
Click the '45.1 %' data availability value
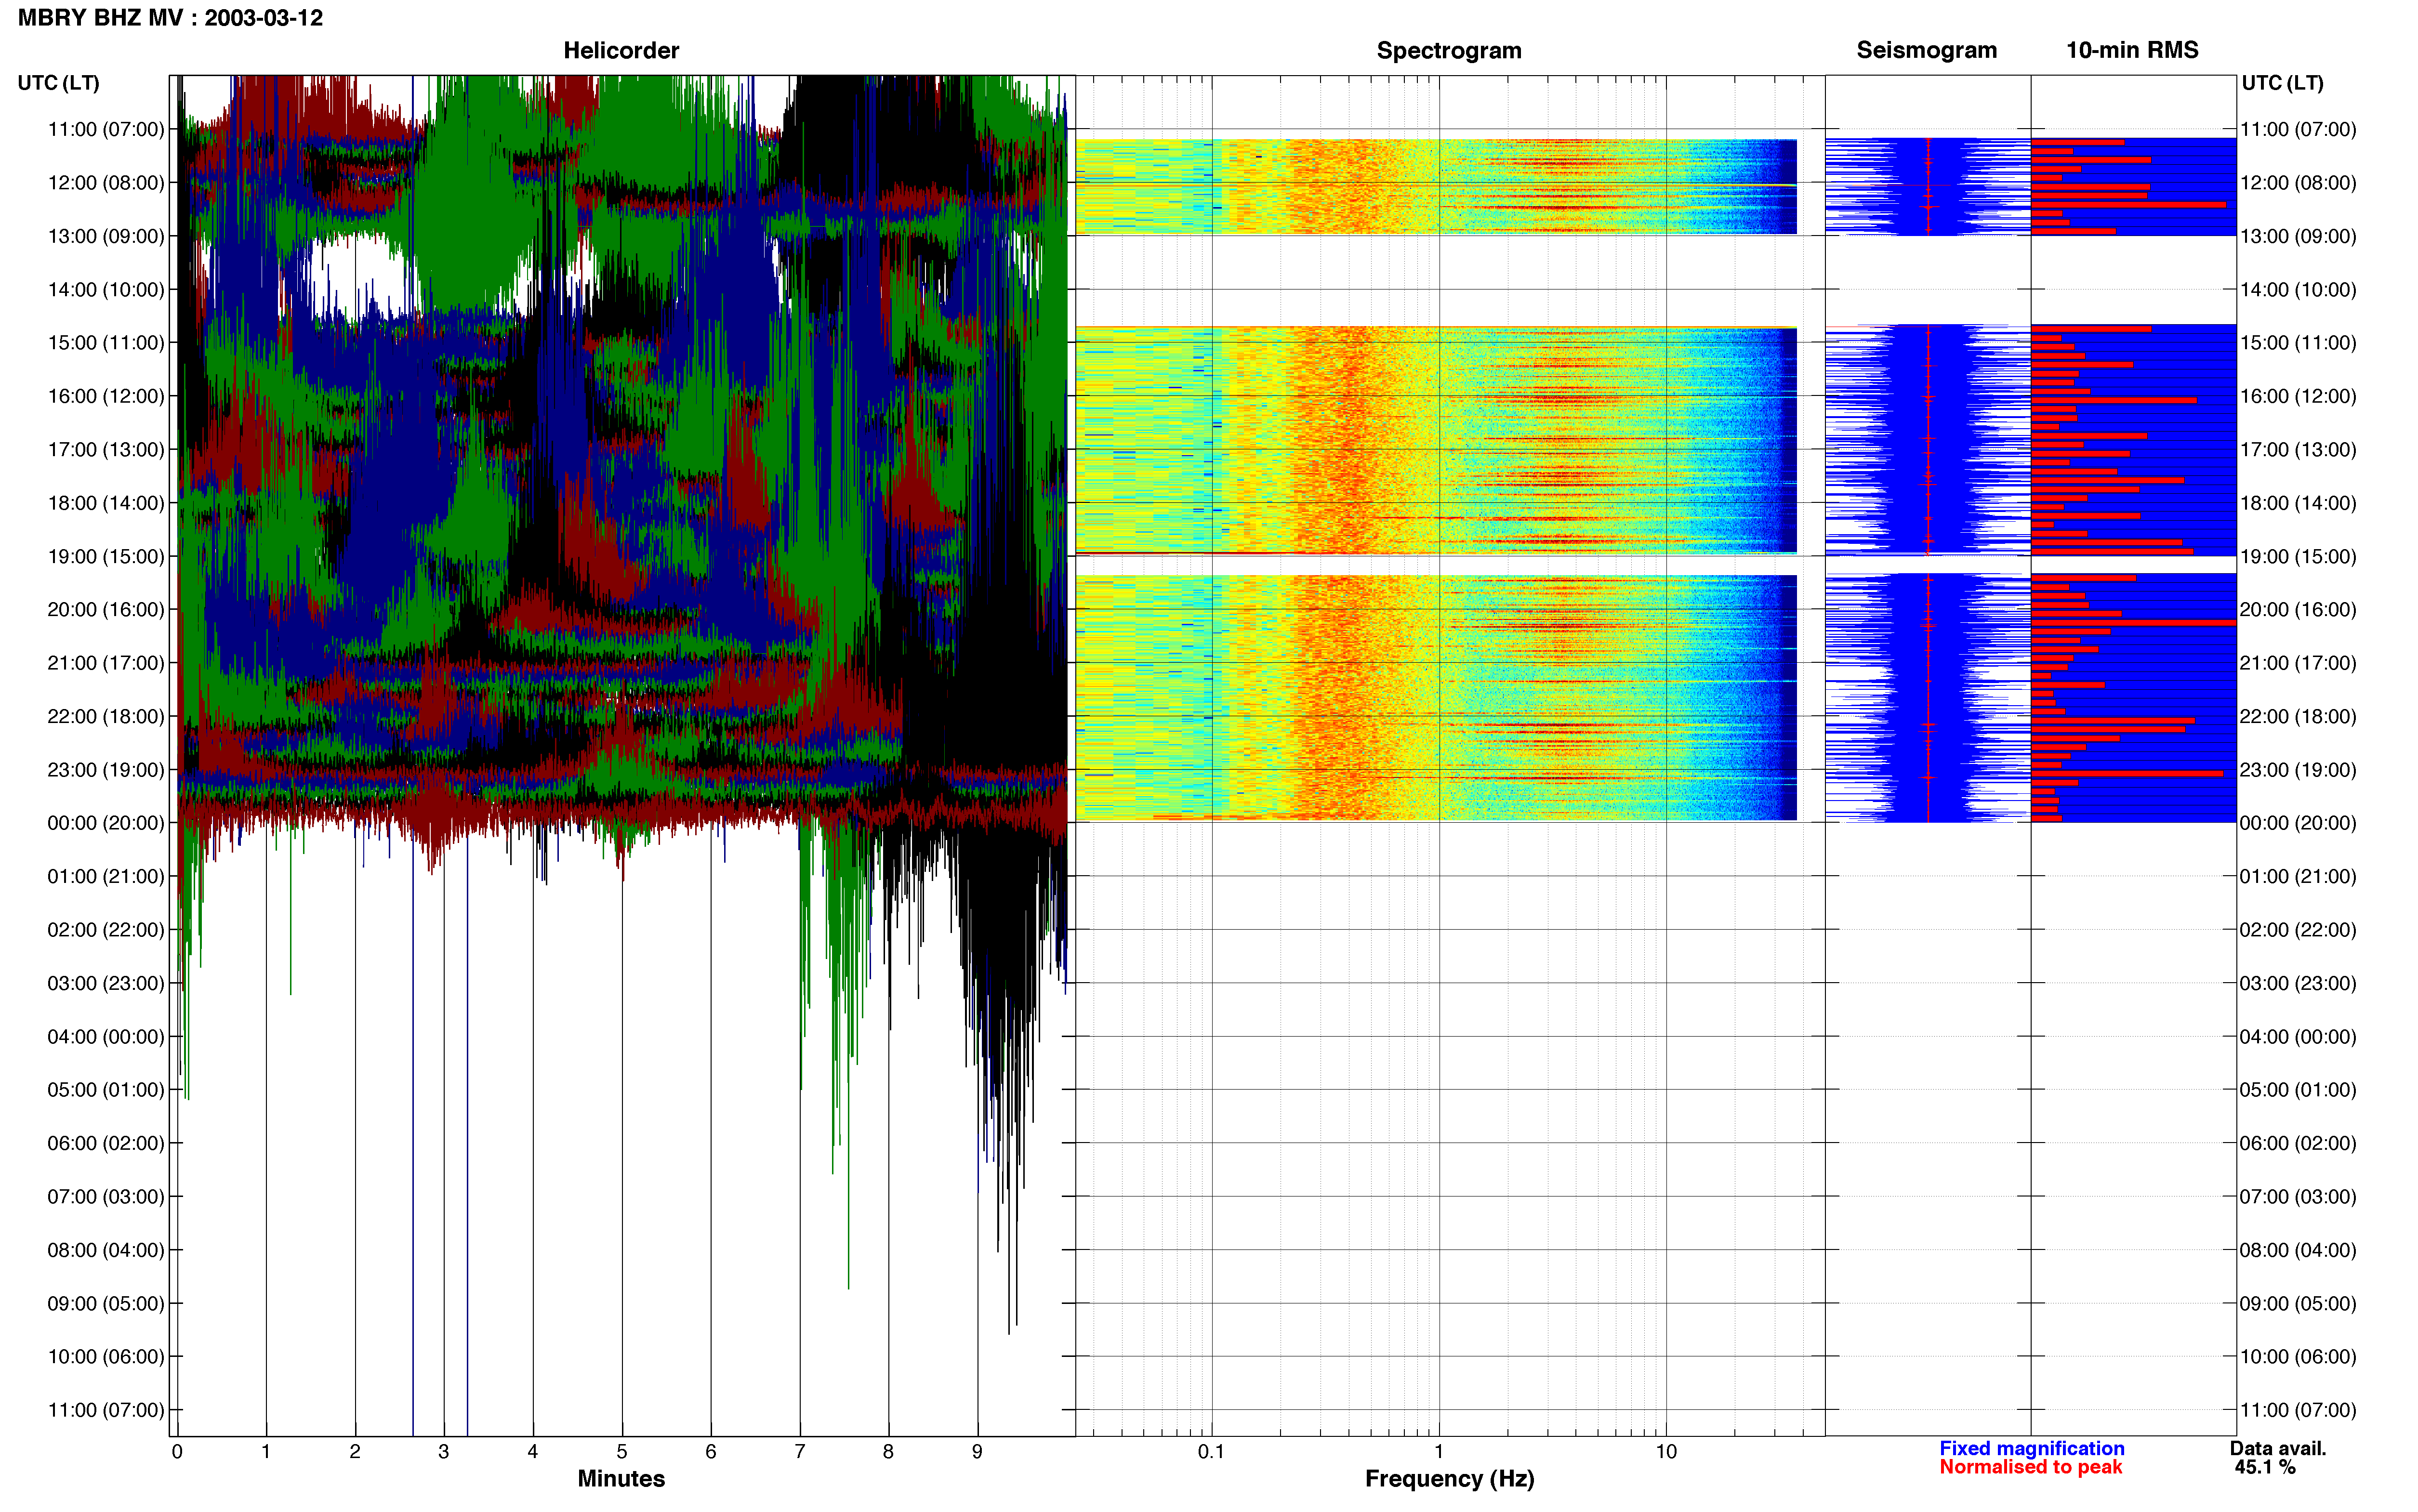click(x=2265, y=1467)
